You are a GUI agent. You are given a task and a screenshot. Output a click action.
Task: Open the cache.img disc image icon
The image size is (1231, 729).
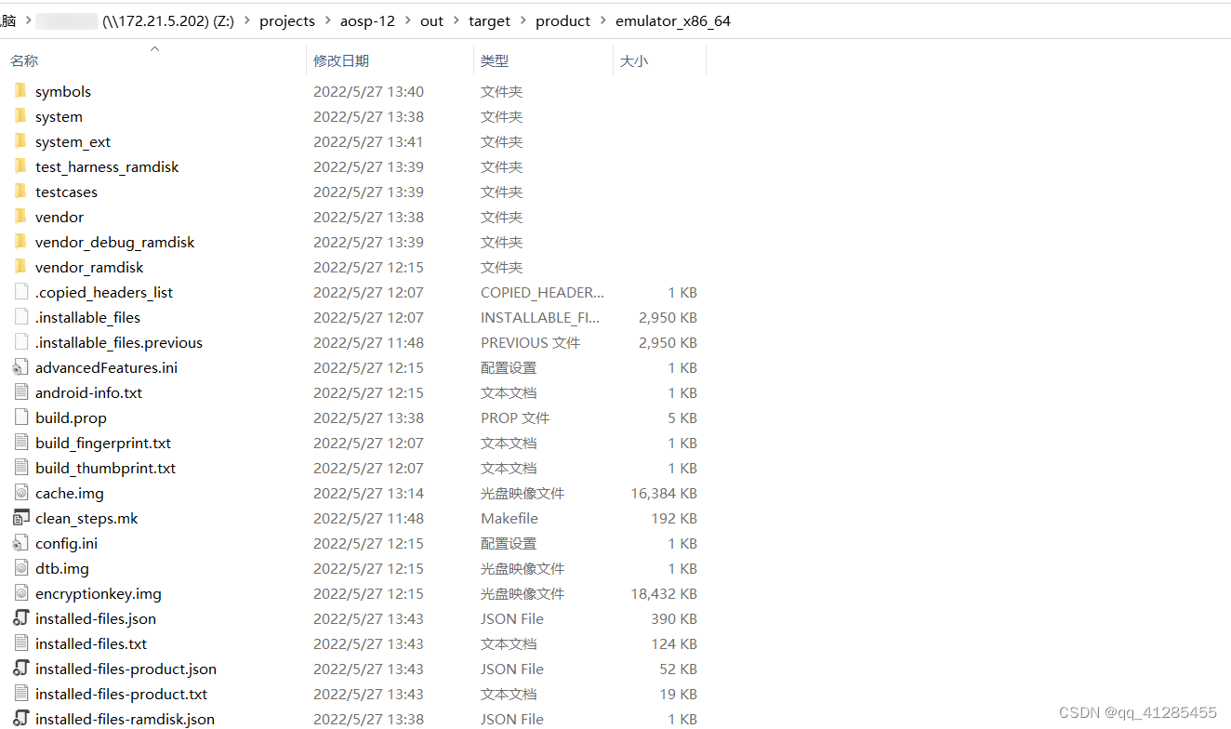[x=20, y=493]
